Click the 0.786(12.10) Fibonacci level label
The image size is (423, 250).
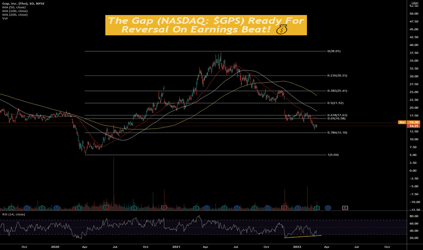pos(337,132)
